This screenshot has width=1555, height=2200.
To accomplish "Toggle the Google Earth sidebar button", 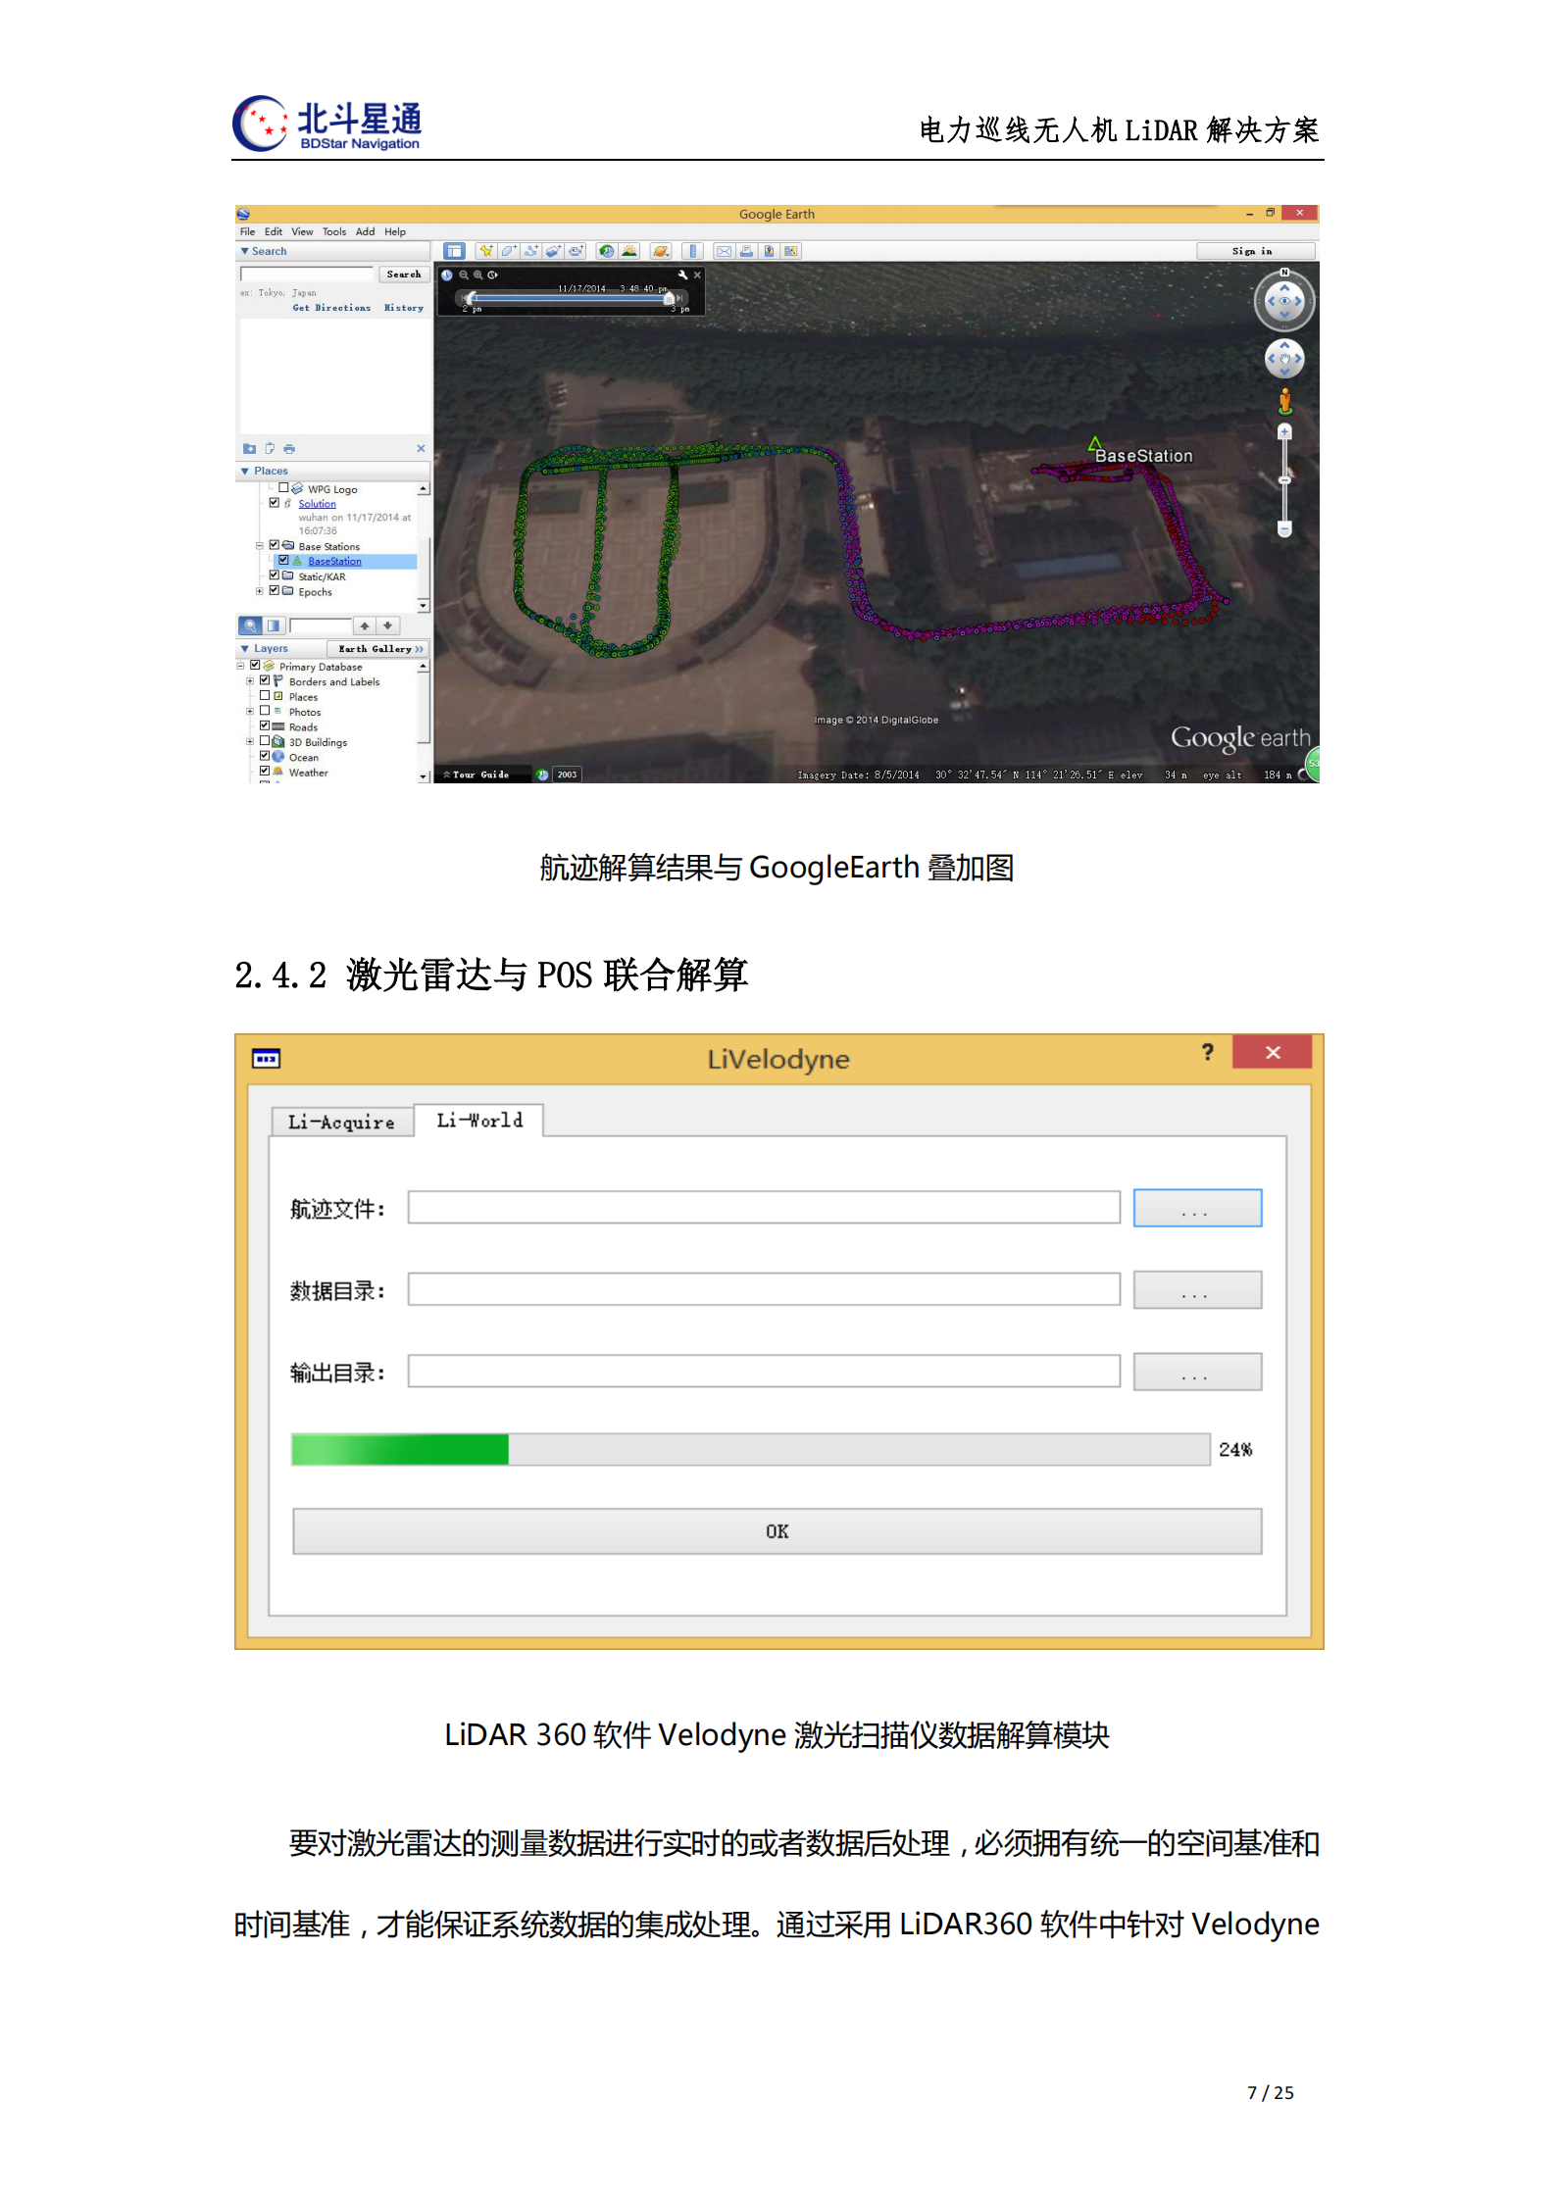I will (x=454, y=251).
